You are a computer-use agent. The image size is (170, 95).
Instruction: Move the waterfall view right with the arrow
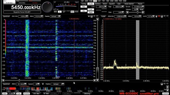pyautogui.click(x=95, y=80)
